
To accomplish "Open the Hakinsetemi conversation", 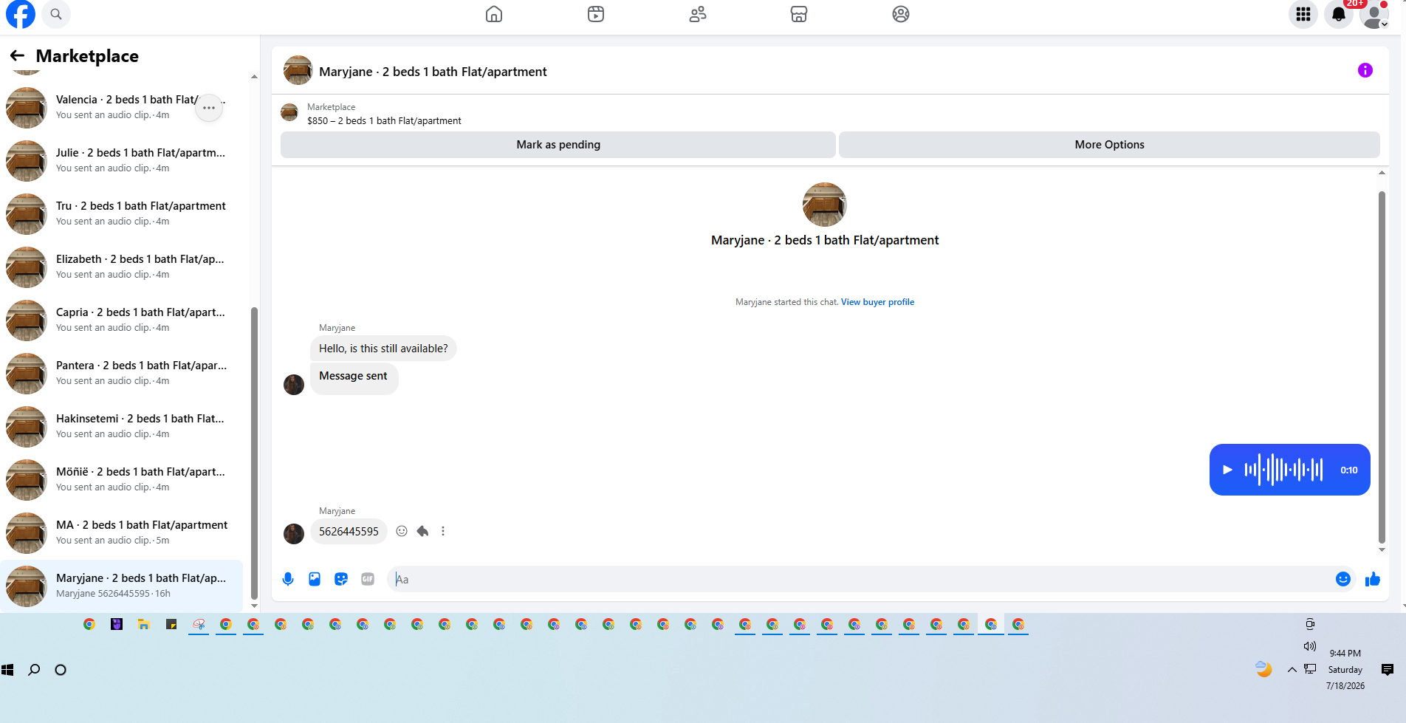I will pyautogui.click(x=122, y=427).
